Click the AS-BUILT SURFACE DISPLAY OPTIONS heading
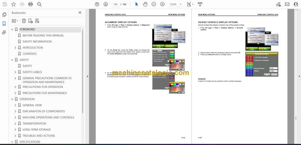 (218, 22)
